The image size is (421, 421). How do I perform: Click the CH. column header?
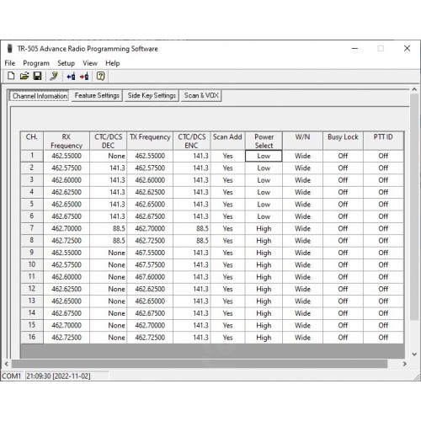32,141
